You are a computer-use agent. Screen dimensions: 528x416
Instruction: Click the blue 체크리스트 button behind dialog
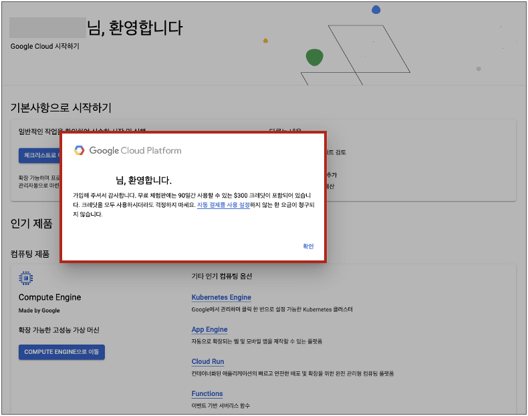(x=39, y=156)
